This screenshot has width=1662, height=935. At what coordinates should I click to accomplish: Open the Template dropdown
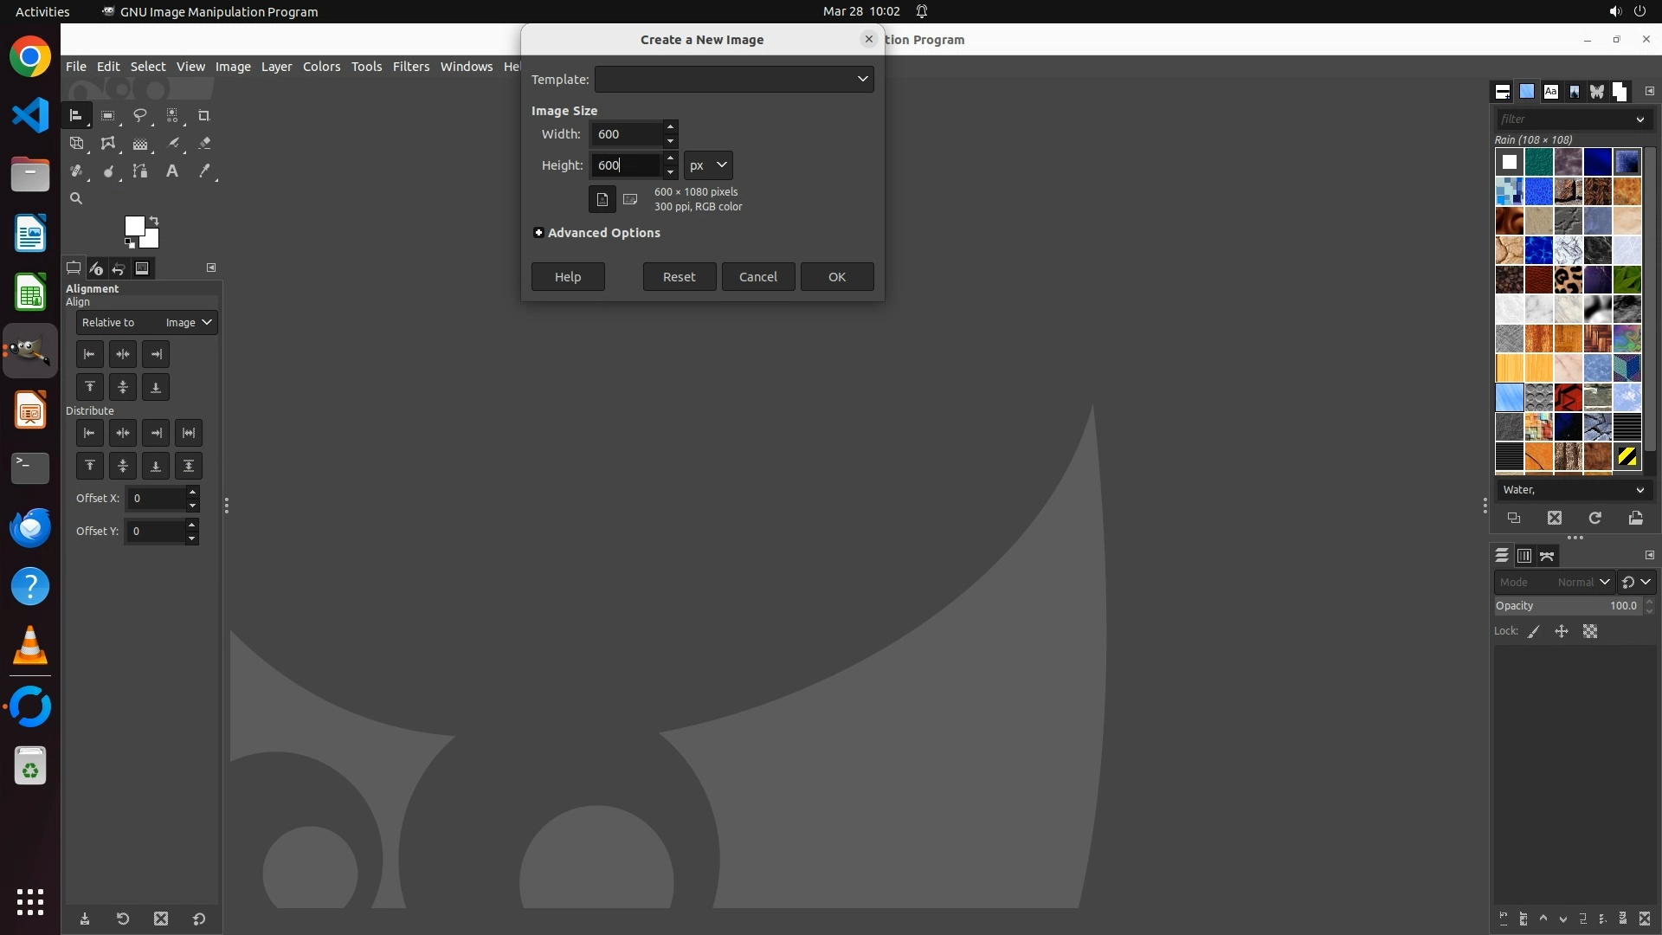[x=733, y=79]
